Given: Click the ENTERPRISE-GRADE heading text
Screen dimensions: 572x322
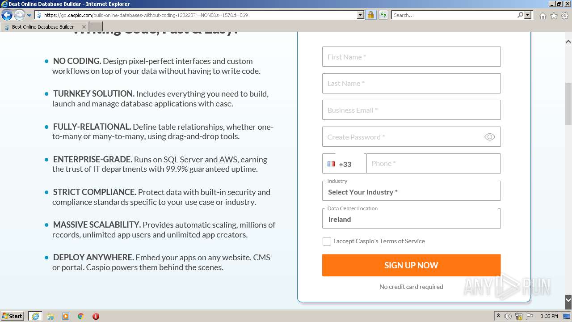Looking at the screenshot, I should point(93,159).
